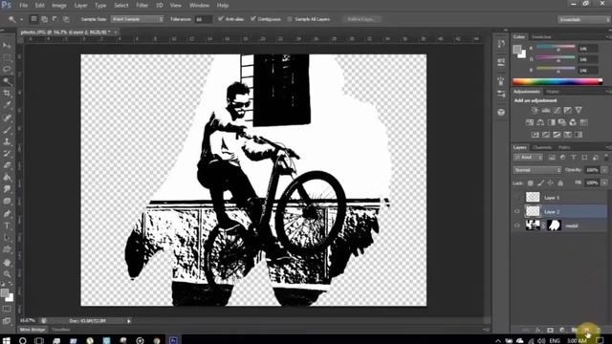Toggle the Contiguous checkbox
The image size is (612, 344).
(253, 19)
